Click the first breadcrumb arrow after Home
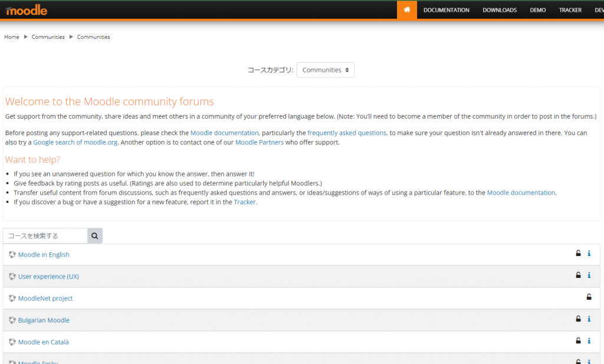The image size is (604, 364). tap(26, 37)
